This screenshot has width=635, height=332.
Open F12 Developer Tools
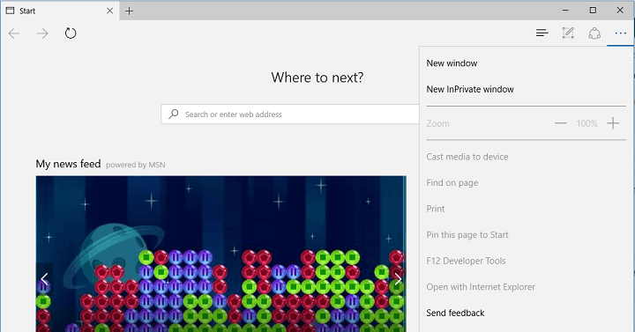(x=466, y=261)
